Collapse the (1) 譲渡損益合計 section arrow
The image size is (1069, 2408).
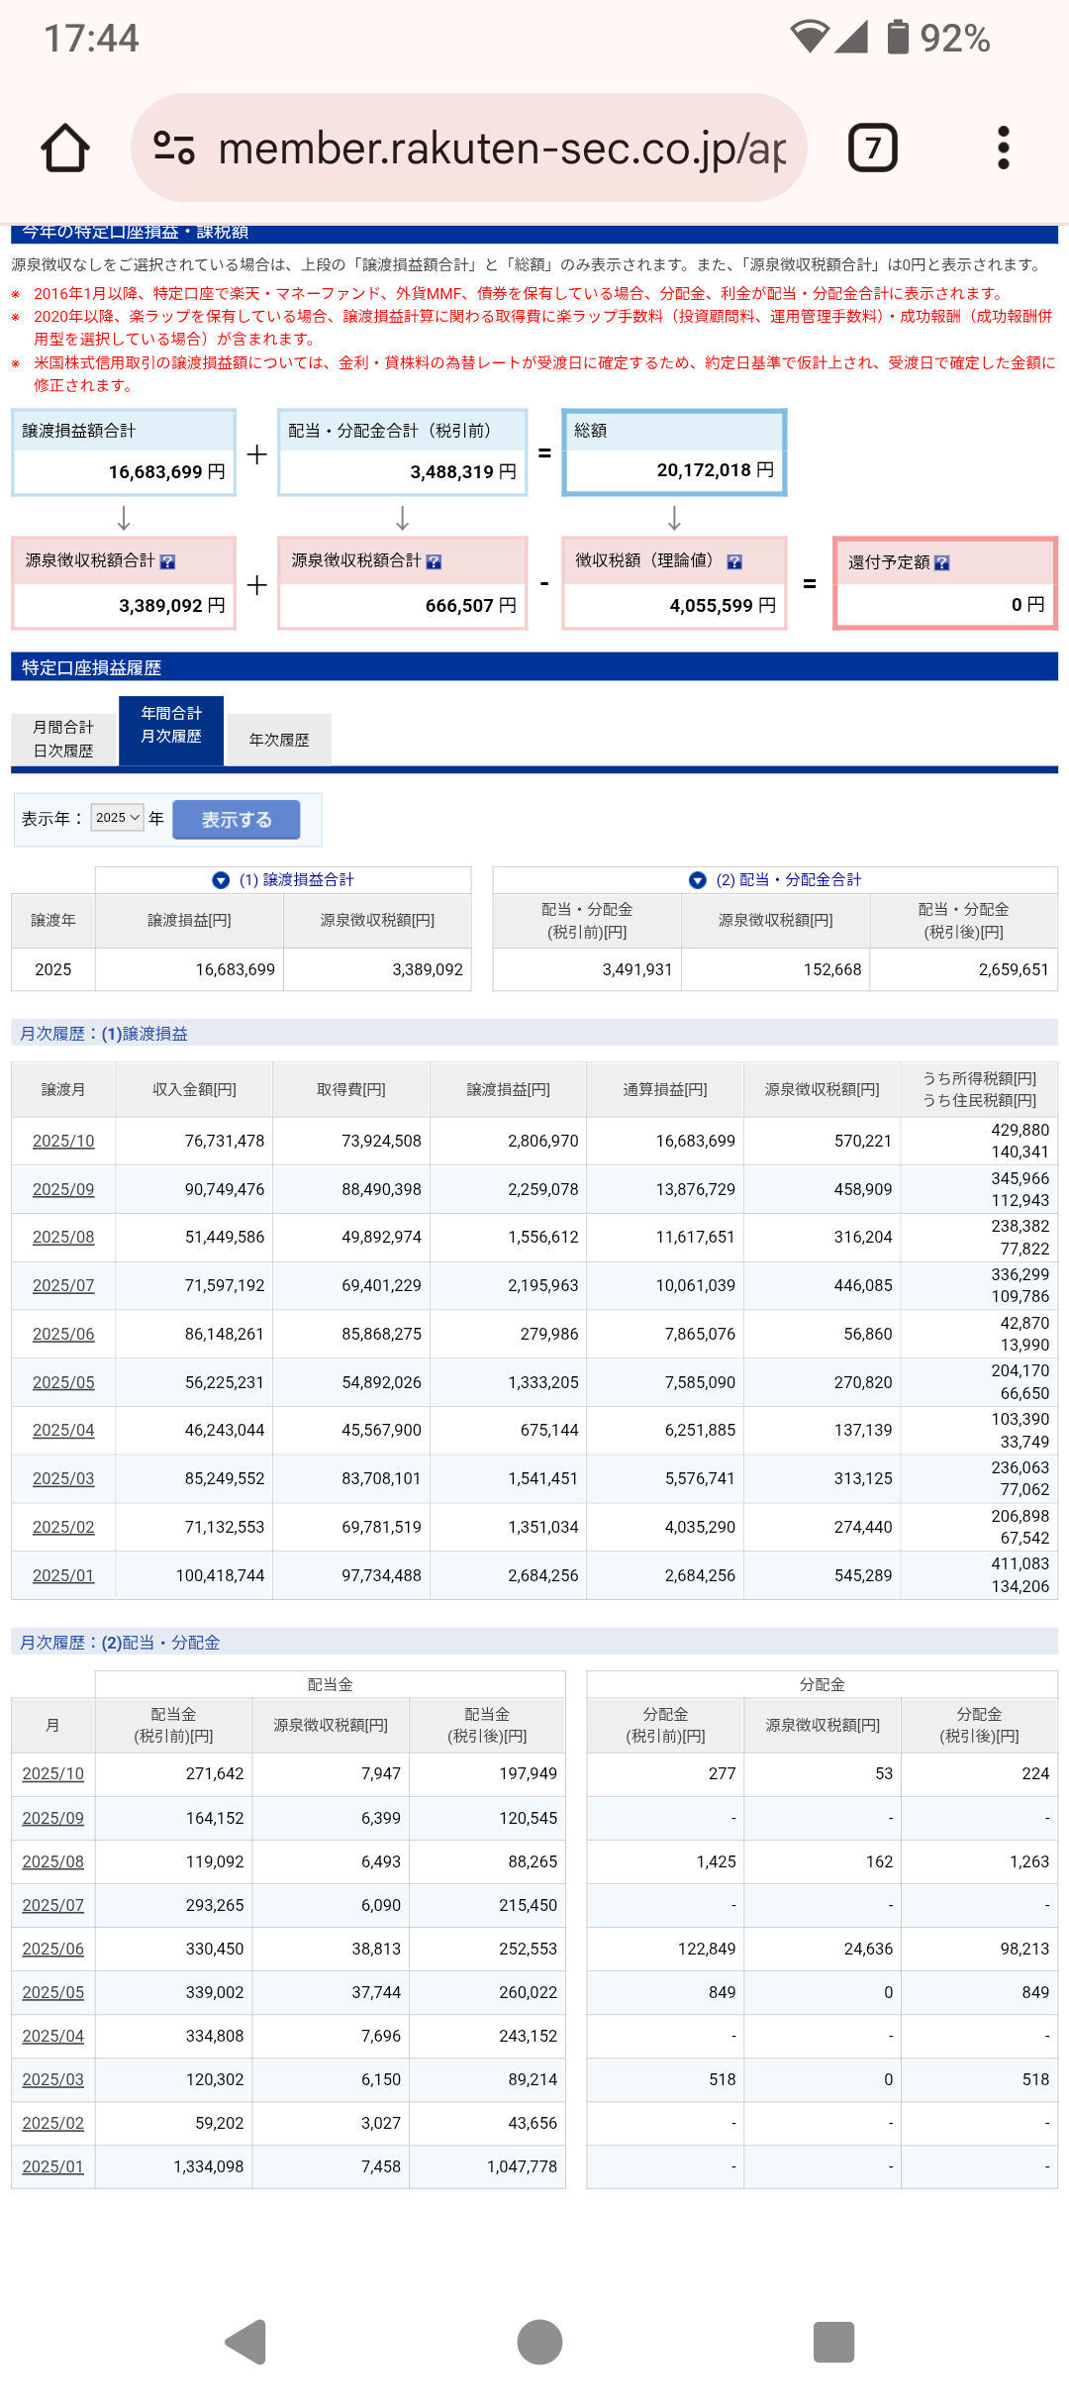click(221, 880)
